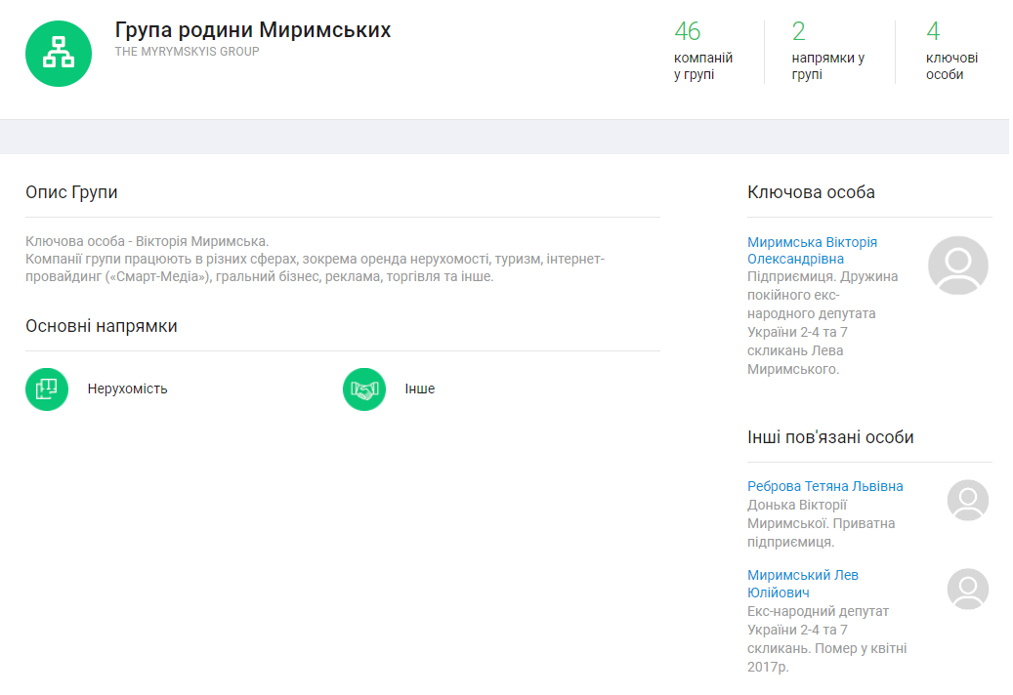Click the Інші пов'язані особи heading
1013x695 pixels.
(x=830, y=437)
